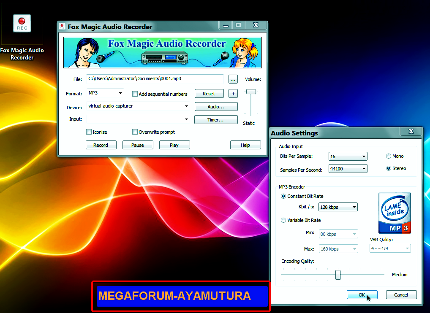430x313 pixels.
Task: Confirm Audio Settings with OK
Action: pyautogui.click(x=362, y=295)
